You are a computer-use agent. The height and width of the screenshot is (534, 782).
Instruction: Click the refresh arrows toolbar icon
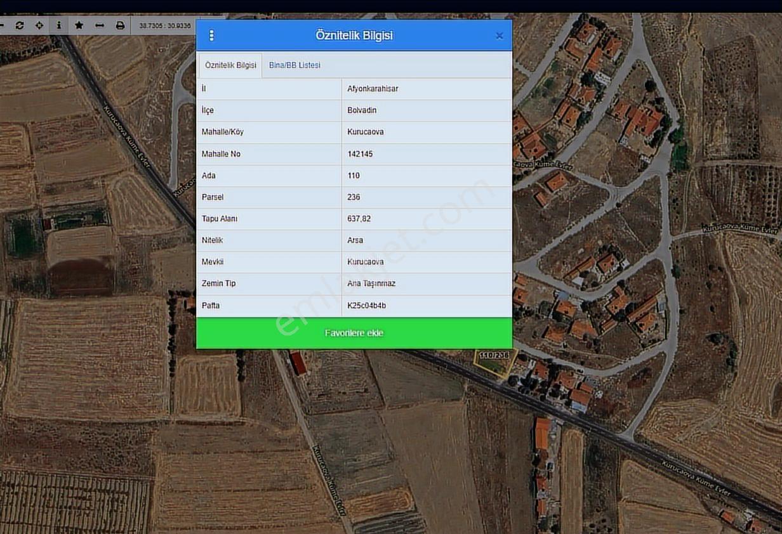[x=20, y=25]
